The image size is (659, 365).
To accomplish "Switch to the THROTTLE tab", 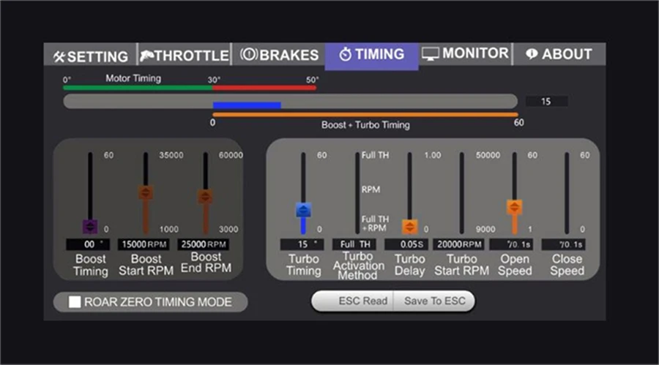I will click(185, 56).
